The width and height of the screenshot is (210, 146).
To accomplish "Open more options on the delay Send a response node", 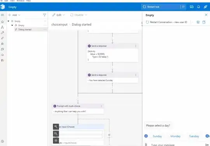I will 136,46.
